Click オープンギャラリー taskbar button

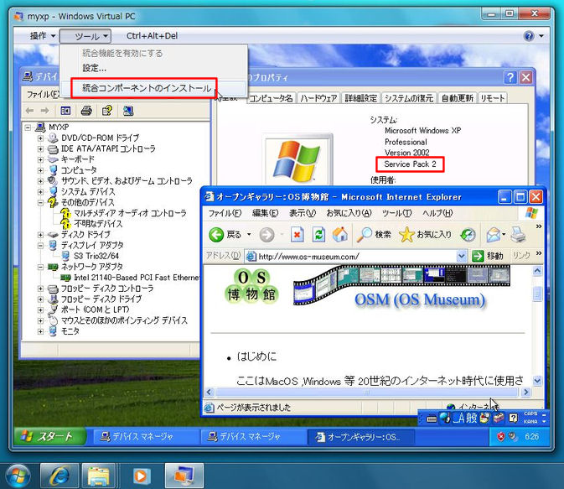tap(361, 437)
